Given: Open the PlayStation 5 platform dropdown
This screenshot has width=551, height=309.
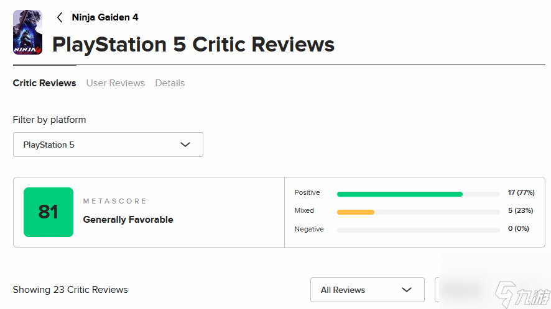Looking at the screenshot, I should (x=108, y=145).
